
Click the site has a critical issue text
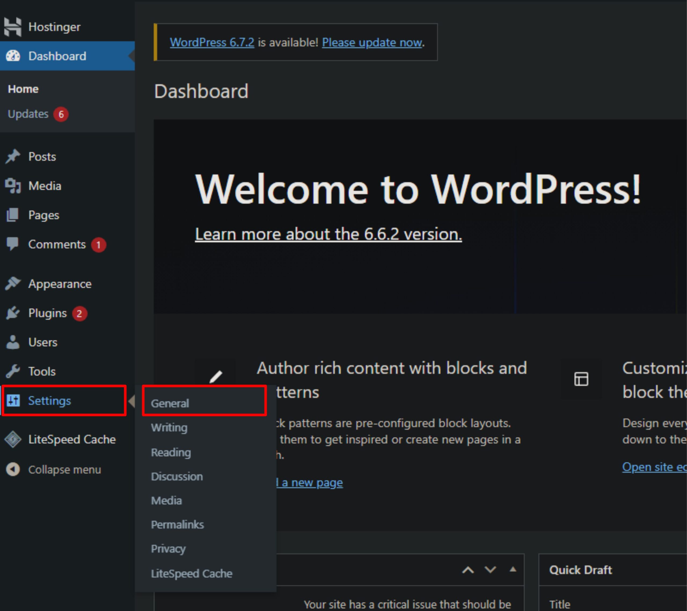click(407, 604)
